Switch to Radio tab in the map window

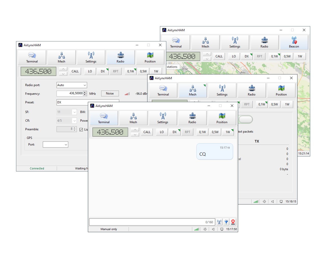264,42
